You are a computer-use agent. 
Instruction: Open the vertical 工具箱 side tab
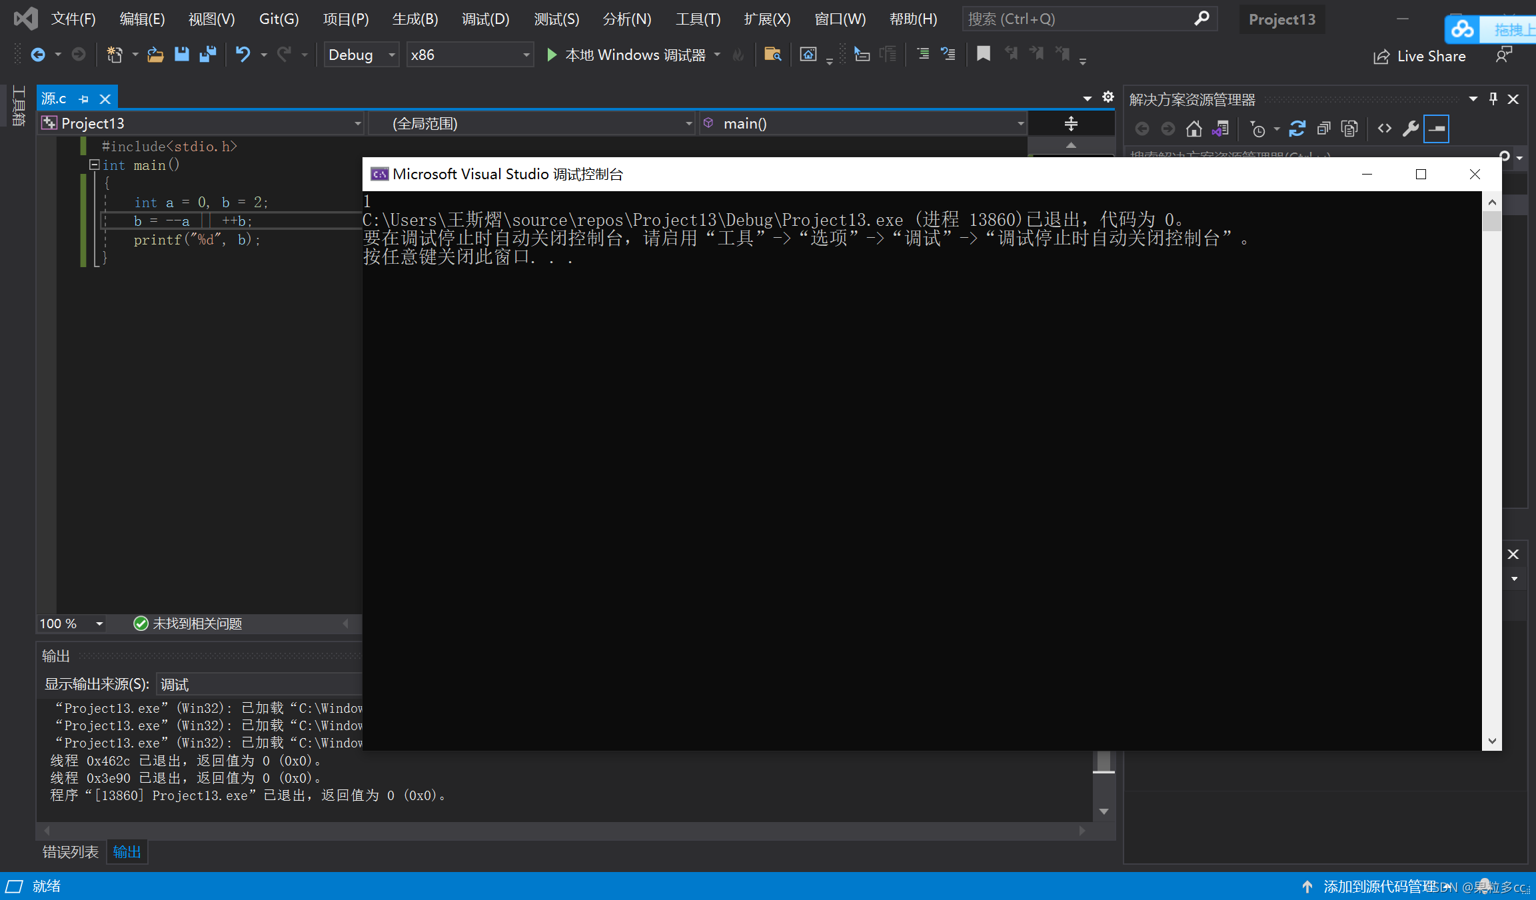[x=19, y=105]
